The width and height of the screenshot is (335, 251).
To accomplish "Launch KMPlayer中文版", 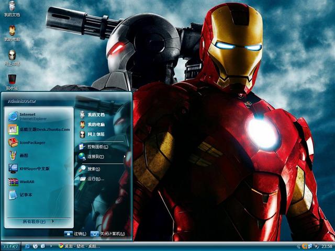I will tap(39, 168).
